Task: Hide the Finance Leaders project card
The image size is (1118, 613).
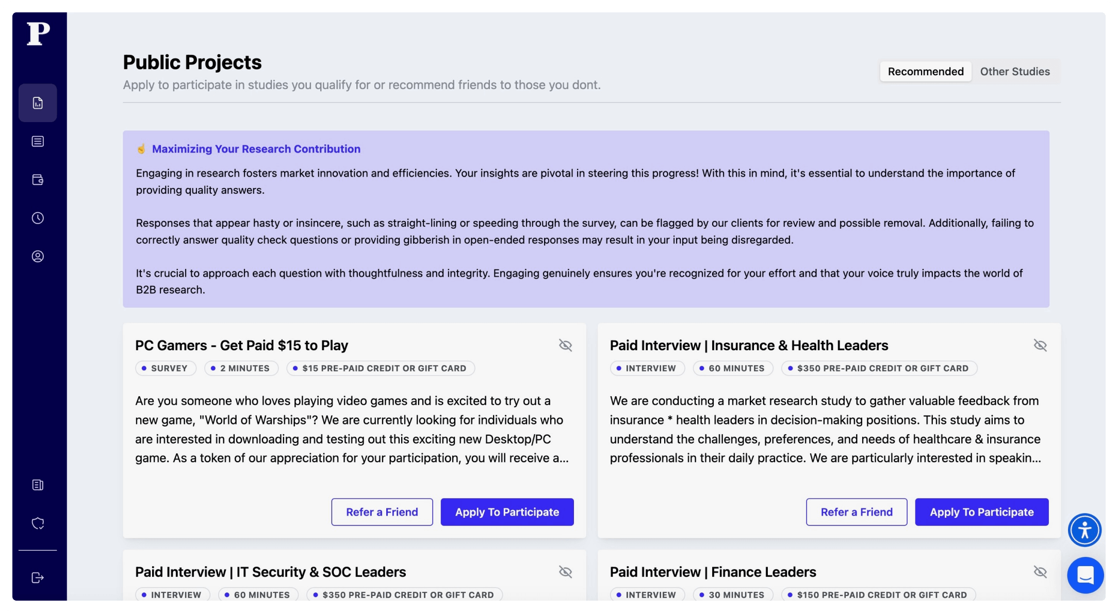Action: click(1040, 572)
